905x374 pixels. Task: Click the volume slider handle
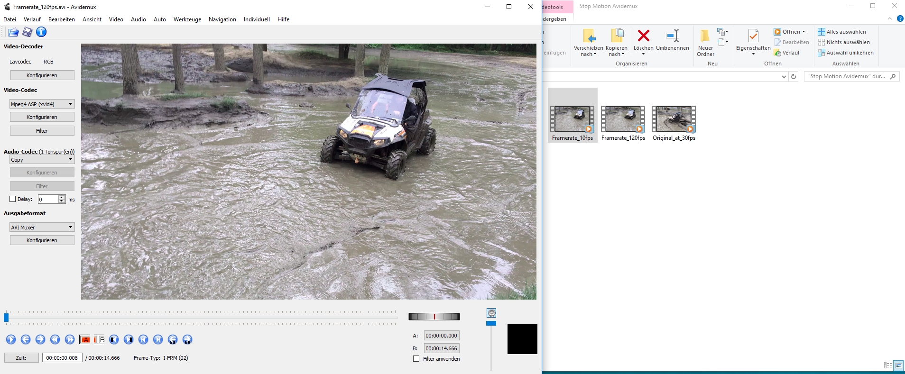491,323
